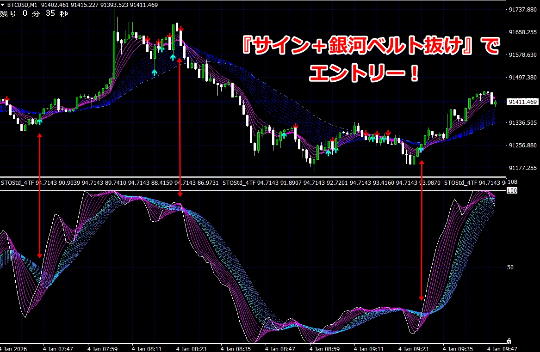Image resolution: width=540 pixels, height=352 pixels.
Task: Click the 91737.880 price scale label
Action: click(x=521, y=10)
